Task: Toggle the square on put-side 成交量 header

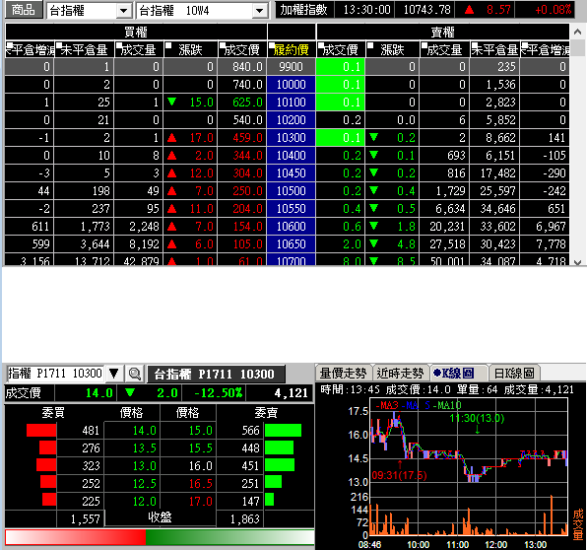Action: (x=424, y=45)
